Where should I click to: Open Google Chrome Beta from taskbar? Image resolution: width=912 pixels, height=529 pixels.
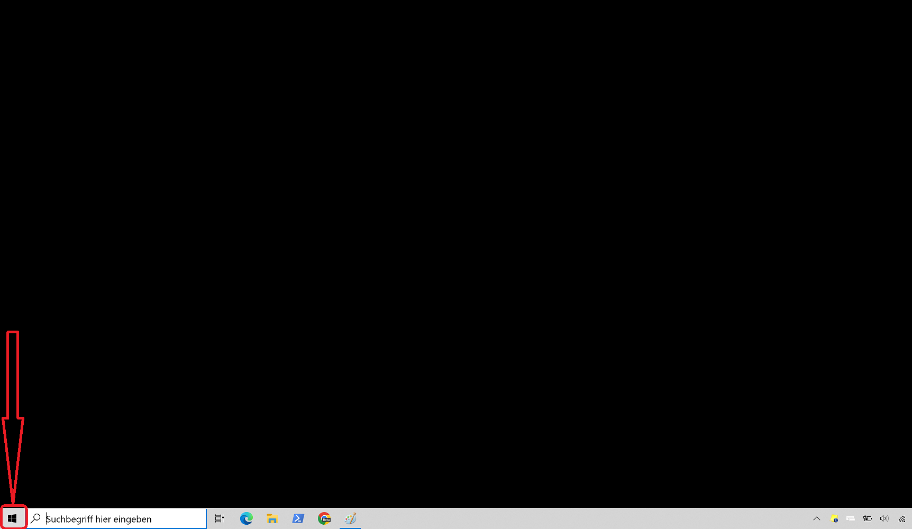click(324, 518)
